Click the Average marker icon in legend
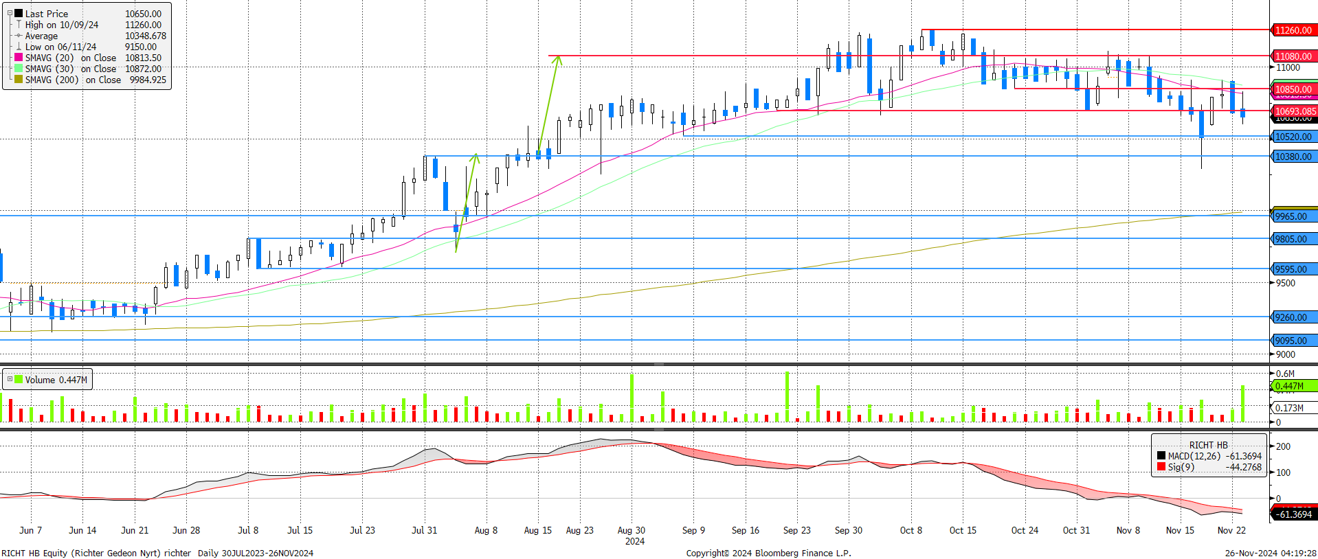The image size is (1318, 559). [19, 36]
